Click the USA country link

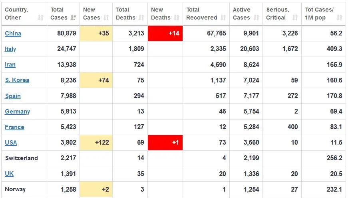pyautogui.click(x=11, y=143)
